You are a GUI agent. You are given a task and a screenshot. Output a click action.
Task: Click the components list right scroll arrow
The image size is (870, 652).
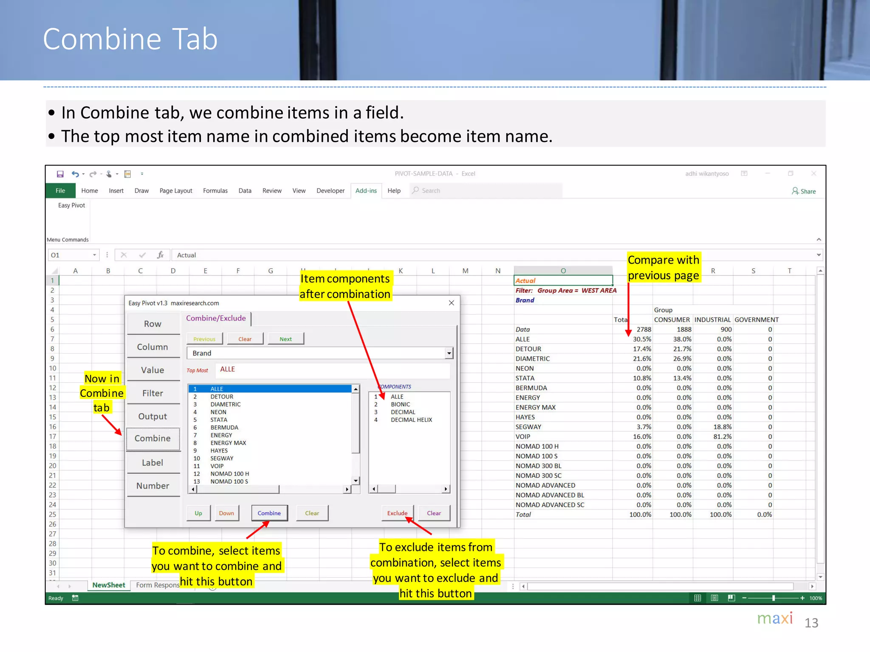[x=446, y=489]
